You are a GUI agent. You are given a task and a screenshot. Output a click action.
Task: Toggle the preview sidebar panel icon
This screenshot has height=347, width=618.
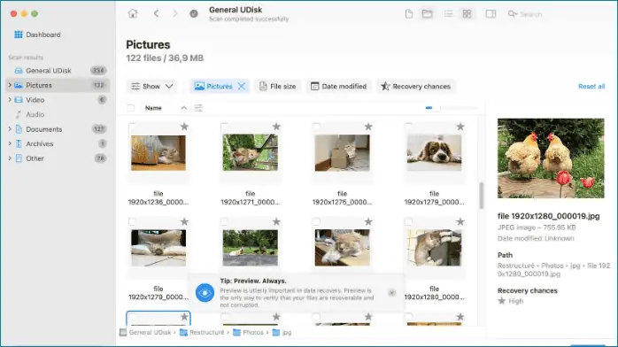[491, 14]
